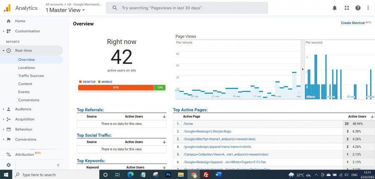Open the notifications bell icon
This screenshot has width=375, height=179.
point(335,8)
